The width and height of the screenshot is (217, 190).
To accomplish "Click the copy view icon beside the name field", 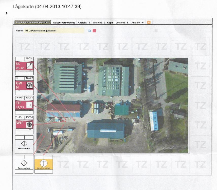I will [x=89, y=31].
